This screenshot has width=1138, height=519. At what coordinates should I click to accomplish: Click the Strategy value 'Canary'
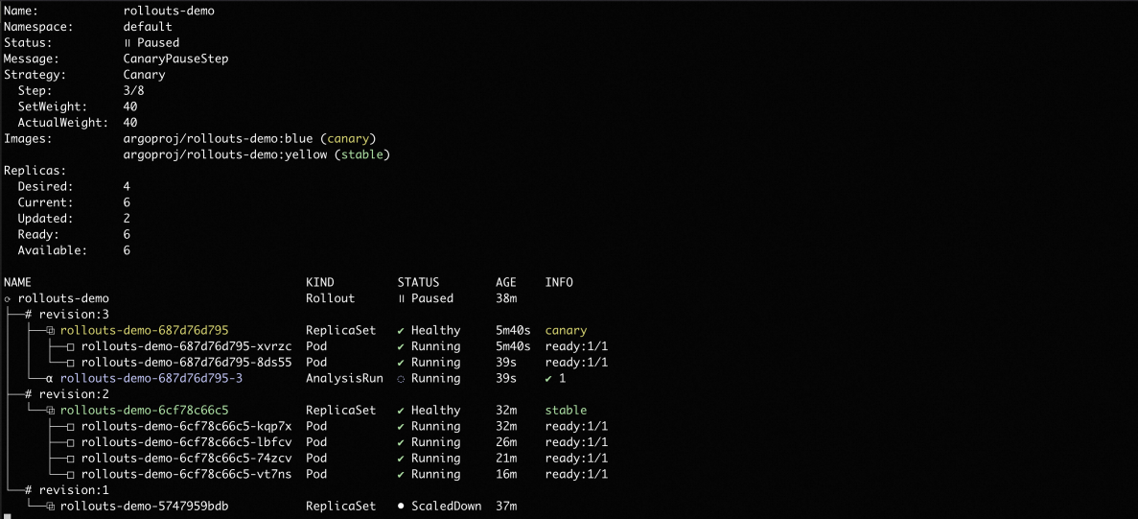point(145,75)
